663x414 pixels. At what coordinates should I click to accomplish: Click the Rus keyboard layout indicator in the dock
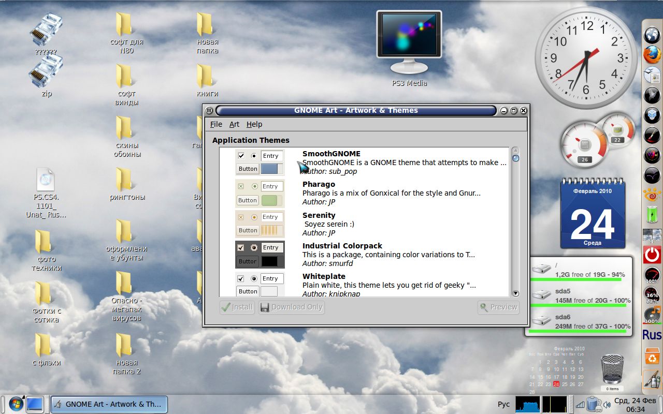coord(652,335)
